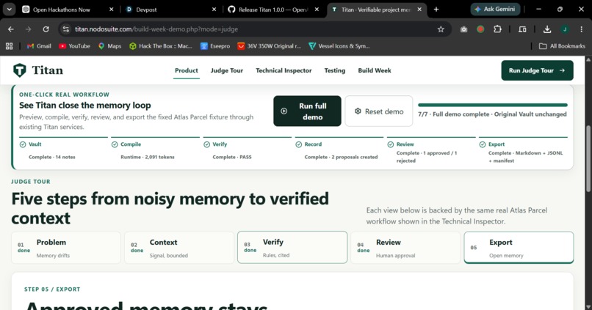This screenshot has width=592, height=310.
Task: Open the profile avatar J icon
Action: (x=565, y=29)
